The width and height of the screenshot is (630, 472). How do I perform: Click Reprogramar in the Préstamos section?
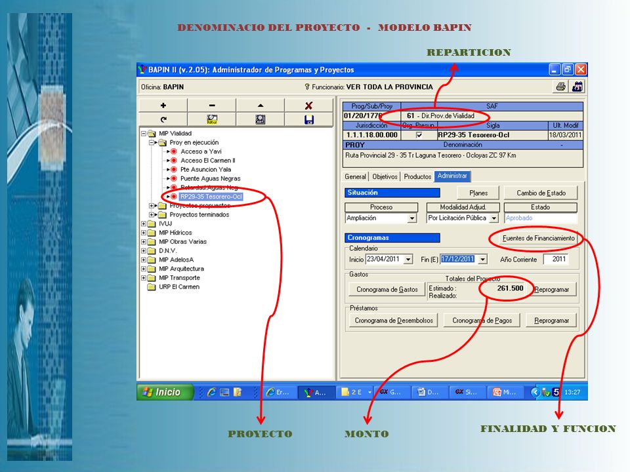coord(552,321)
